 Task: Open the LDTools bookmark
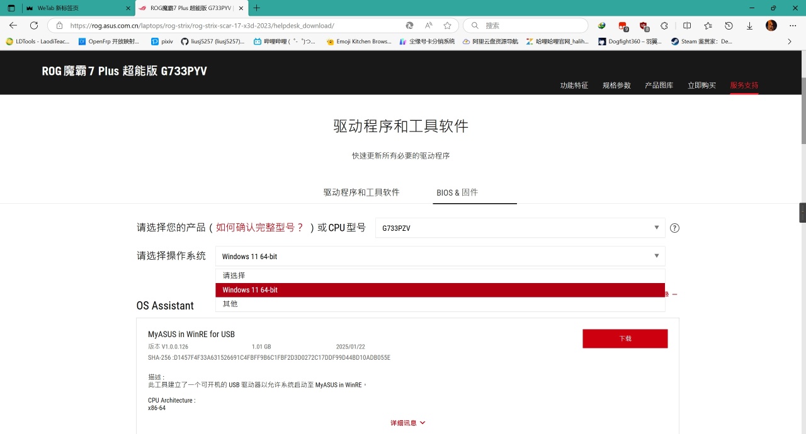37,42
